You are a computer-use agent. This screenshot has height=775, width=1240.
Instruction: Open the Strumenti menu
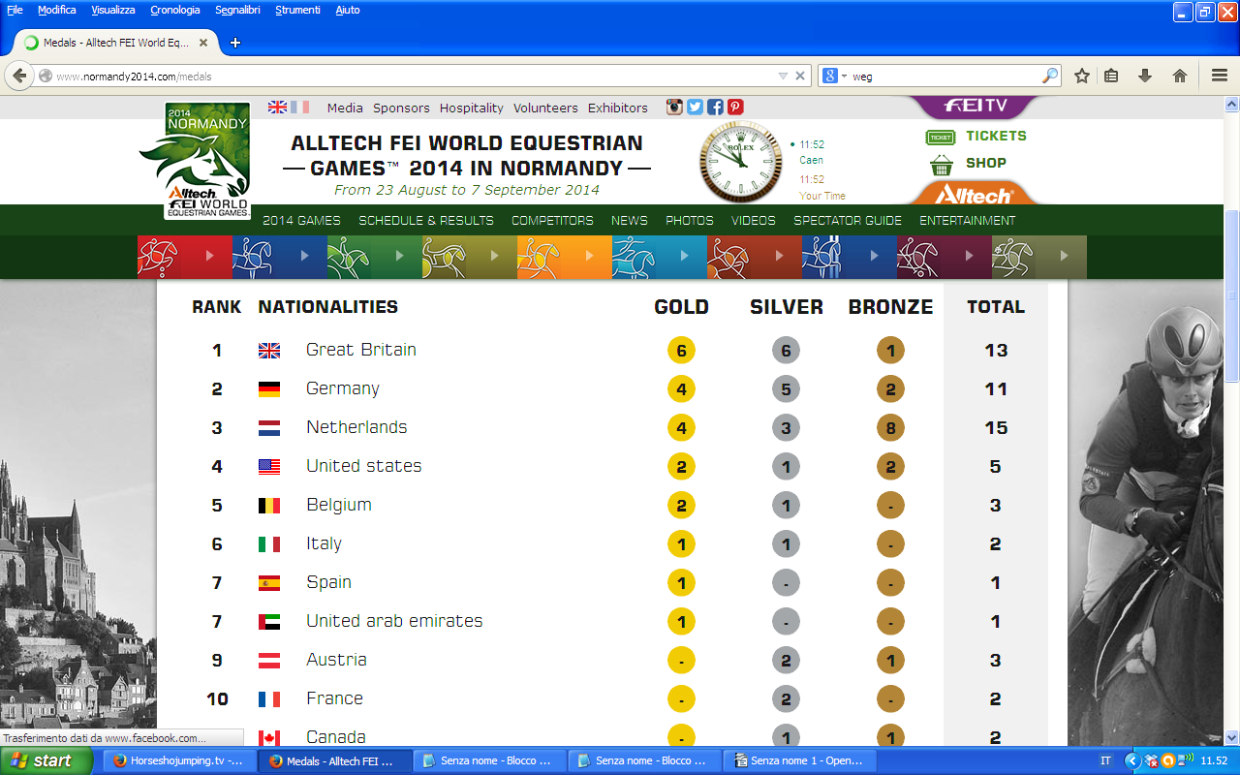pos(297,10)
